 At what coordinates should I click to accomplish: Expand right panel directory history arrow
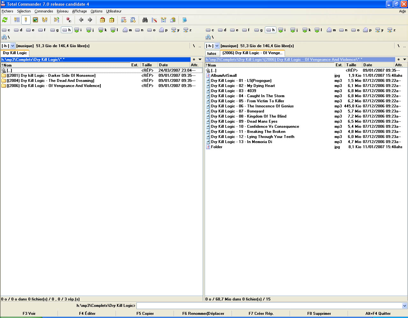404,60
